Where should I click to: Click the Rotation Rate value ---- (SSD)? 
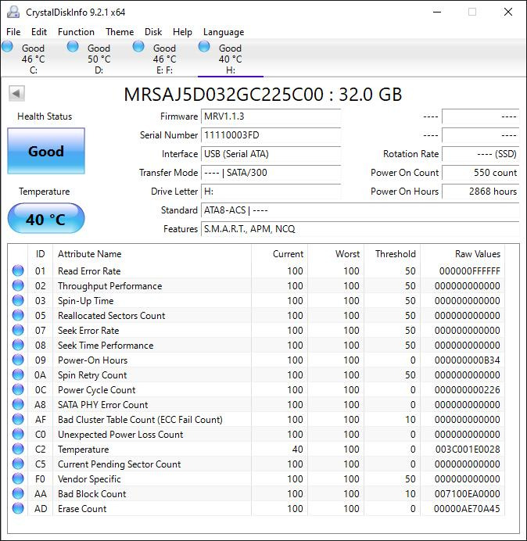point(480,154)
